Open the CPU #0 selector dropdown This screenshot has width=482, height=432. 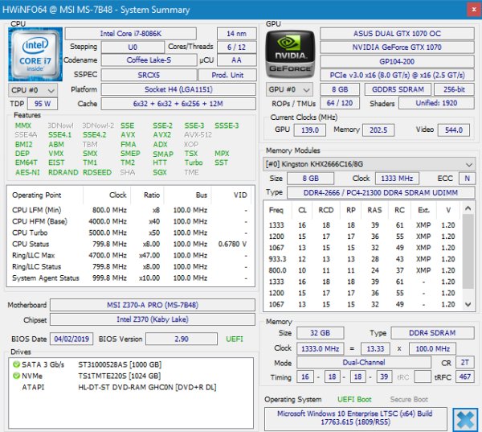click(33, 90)
